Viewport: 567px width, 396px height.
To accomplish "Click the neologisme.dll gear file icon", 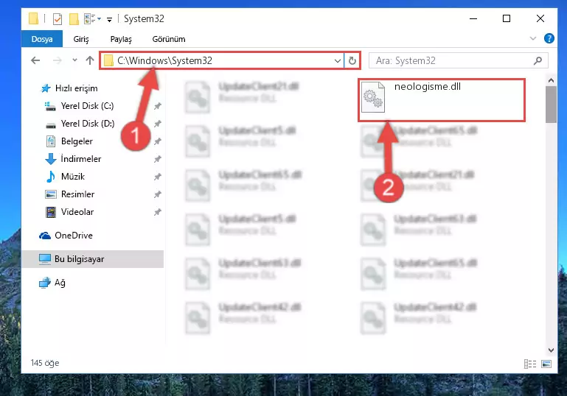I will tap(373, 97).
